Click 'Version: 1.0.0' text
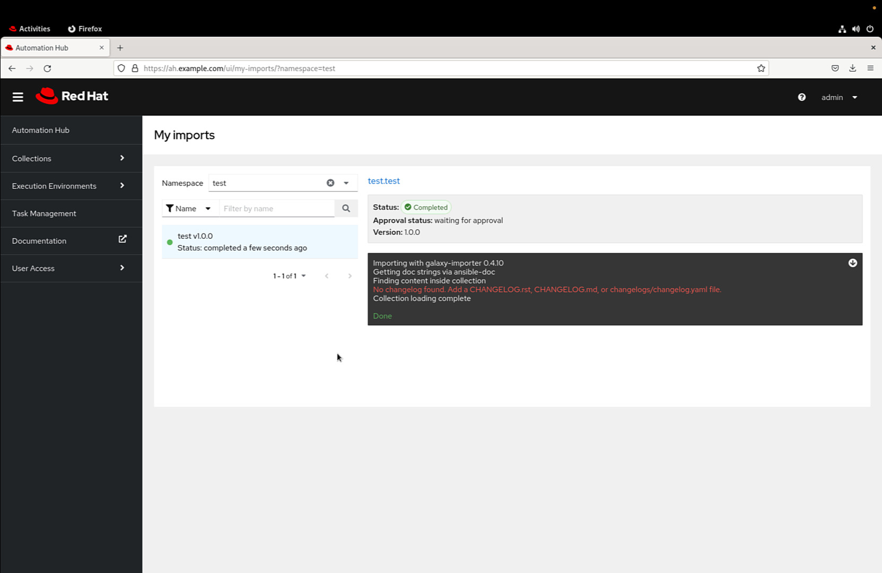 click(397, 232)
